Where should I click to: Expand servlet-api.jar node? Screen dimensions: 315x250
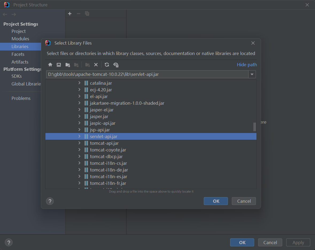(79, 136)
